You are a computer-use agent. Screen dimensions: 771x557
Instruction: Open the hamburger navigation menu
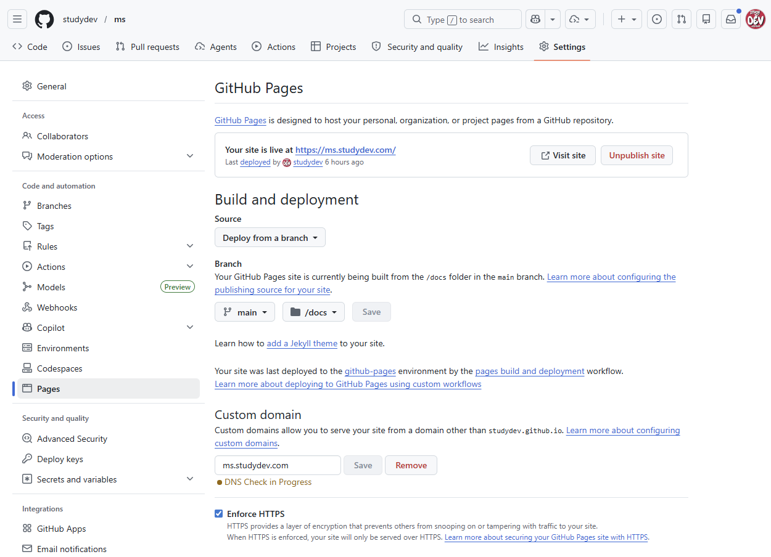pyautogui.click(x=17, y=19)
